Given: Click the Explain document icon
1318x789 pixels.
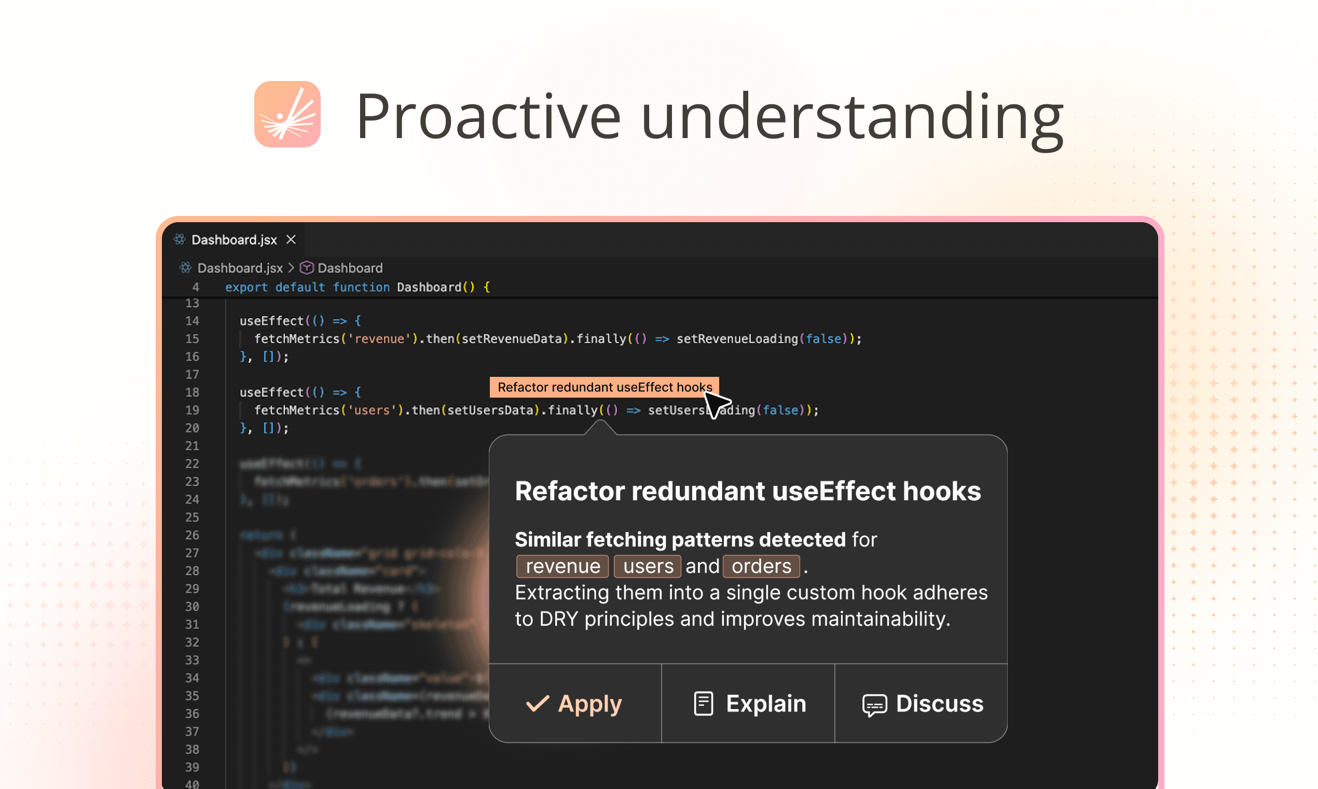Looking at the screenshot, I should click(703, 703).
